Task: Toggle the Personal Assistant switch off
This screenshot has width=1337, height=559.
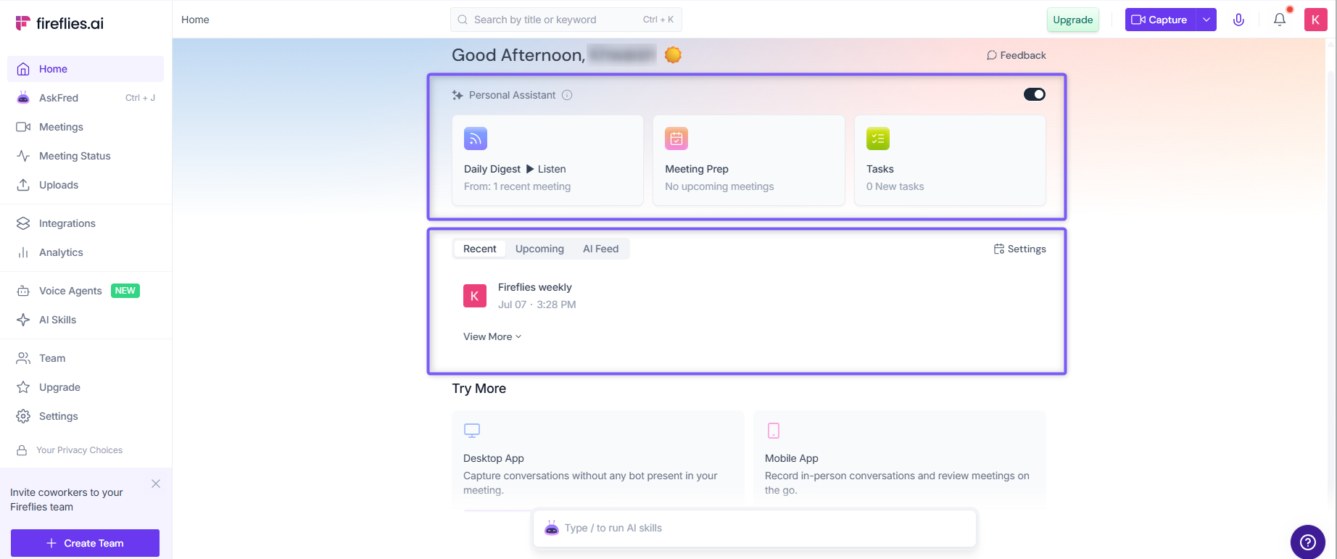Action: [x=1034, y=94]
